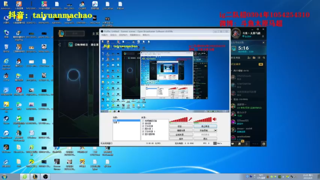
Task: Click the OBS icon in the taskbar
Action: 45,176
